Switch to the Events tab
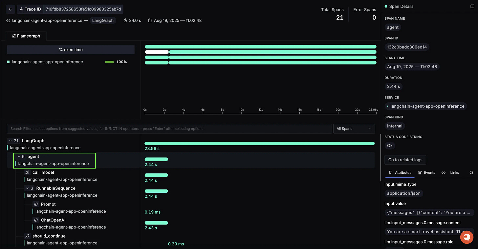The width and height of the screenshot is (478, 249). tap(426, 172)
